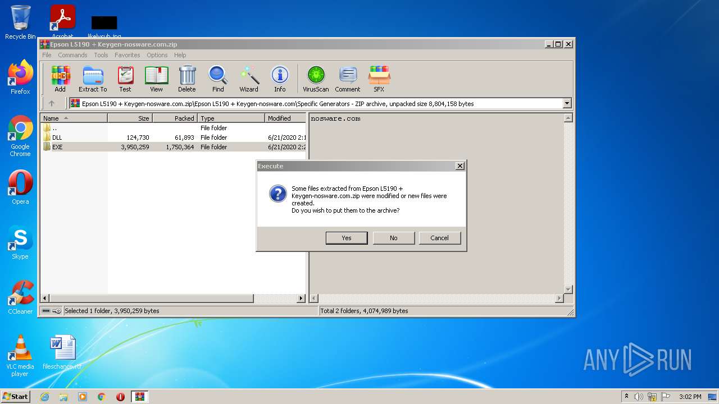
Task: Open fileschance.rtf desktop document
Action: point(62,352)
